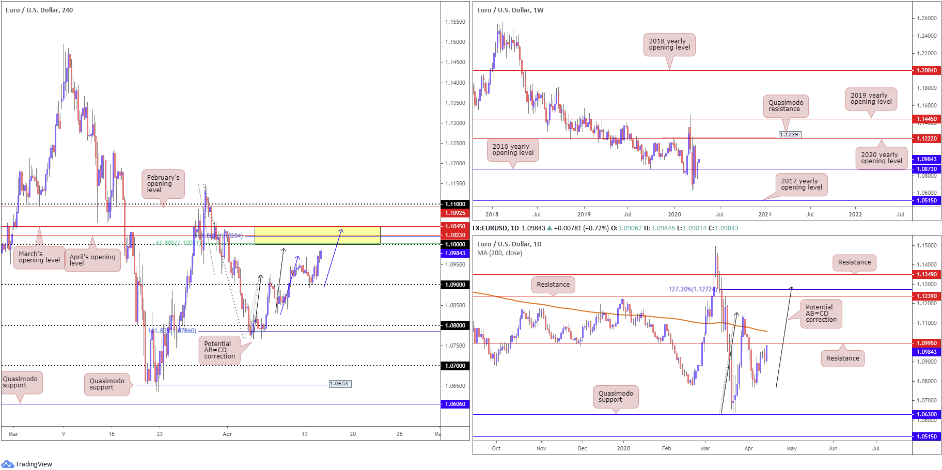Viewport: 942px width, 470px height.
Task: Click the red 1.12220 price tag
Action: point(927,138)
